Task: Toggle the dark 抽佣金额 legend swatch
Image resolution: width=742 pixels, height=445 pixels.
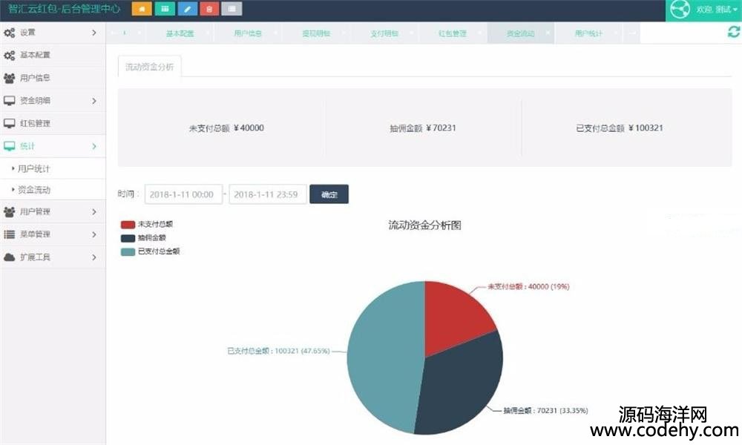Action: (128, 238)
